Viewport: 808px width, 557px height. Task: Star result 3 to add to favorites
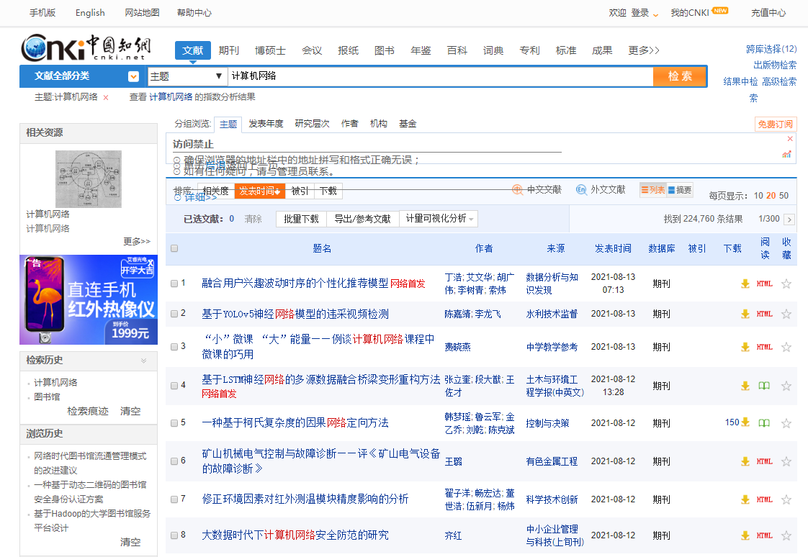(786, 347)
